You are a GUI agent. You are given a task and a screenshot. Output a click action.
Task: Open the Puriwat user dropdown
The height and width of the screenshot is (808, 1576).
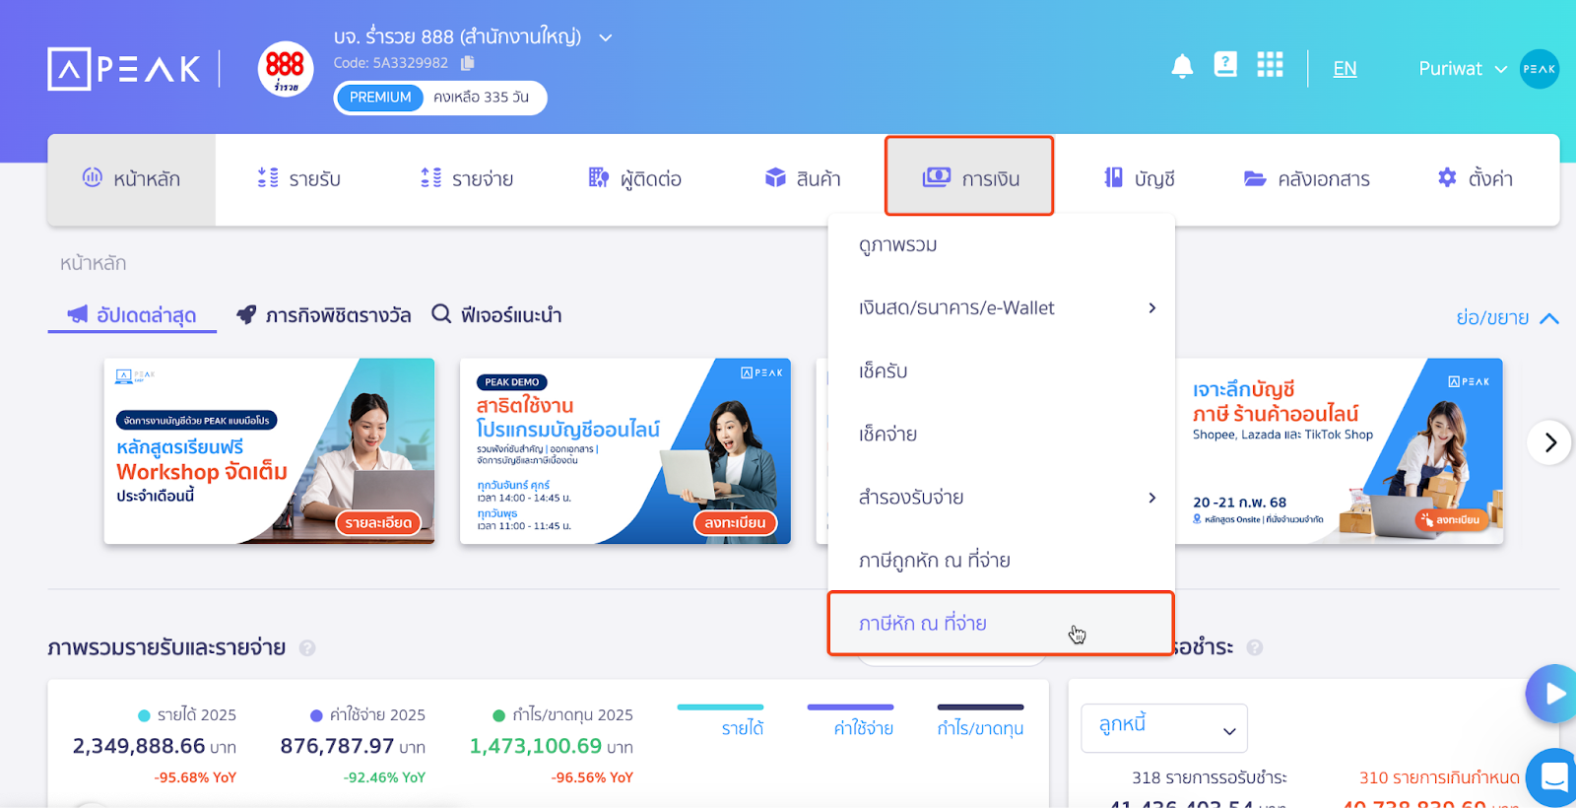(x=1463, y=69)
